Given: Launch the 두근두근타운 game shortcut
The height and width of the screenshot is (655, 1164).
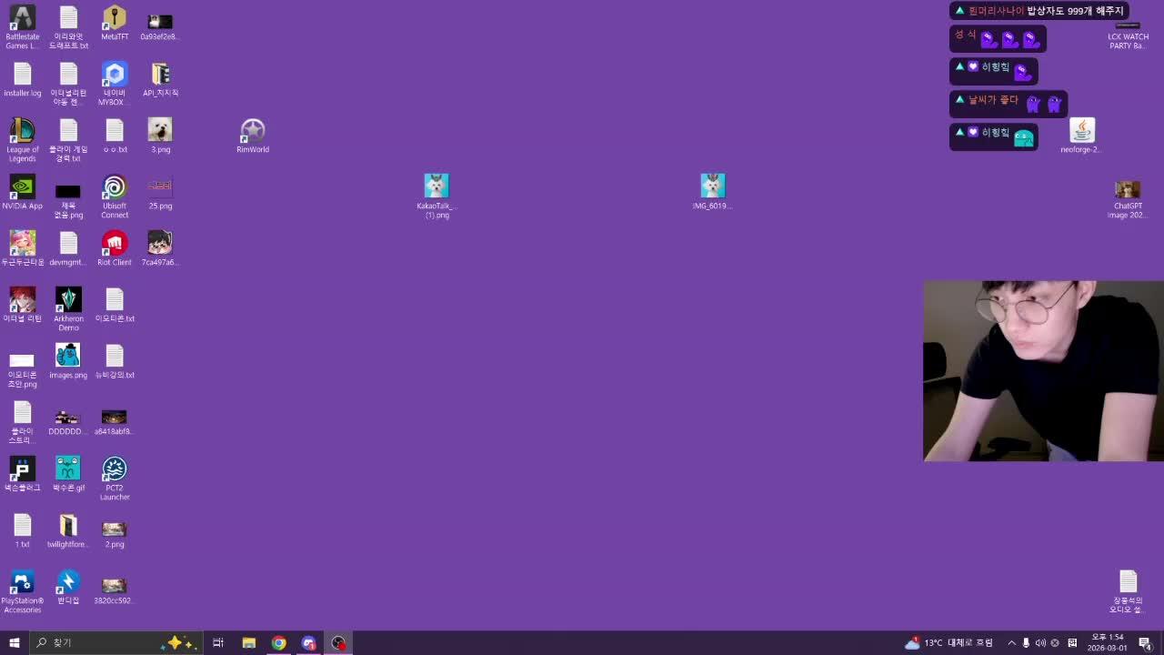Looking at the screenshot, I should click(22, 248).
